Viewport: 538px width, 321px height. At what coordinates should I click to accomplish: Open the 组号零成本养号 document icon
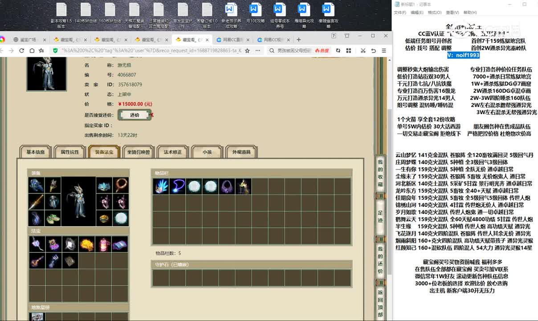pyautogui.click(x=280, y=15)
